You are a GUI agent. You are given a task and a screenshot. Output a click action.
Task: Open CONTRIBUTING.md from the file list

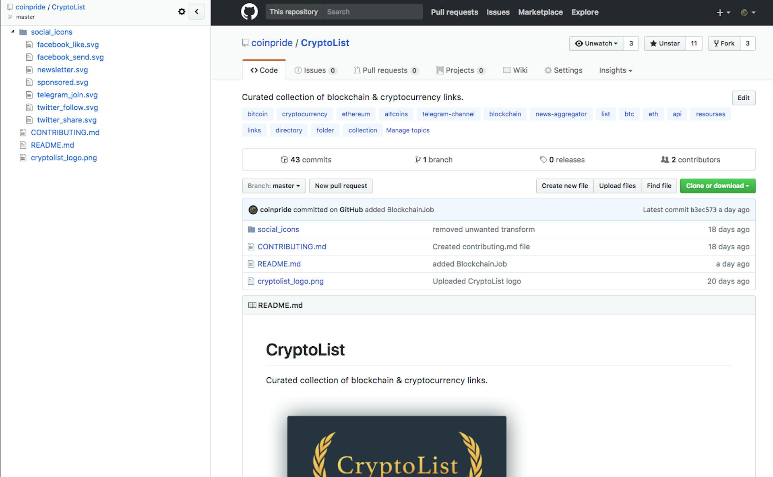(291, 247)
